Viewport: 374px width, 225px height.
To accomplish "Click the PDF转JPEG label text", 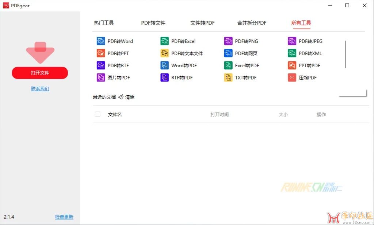I will pyautogui.click(x=310, y=41).
